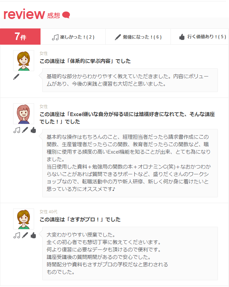Open the 40代 reviewer's avatar image
The width and height of the screenshot is (229, 287).
(24, 219)
